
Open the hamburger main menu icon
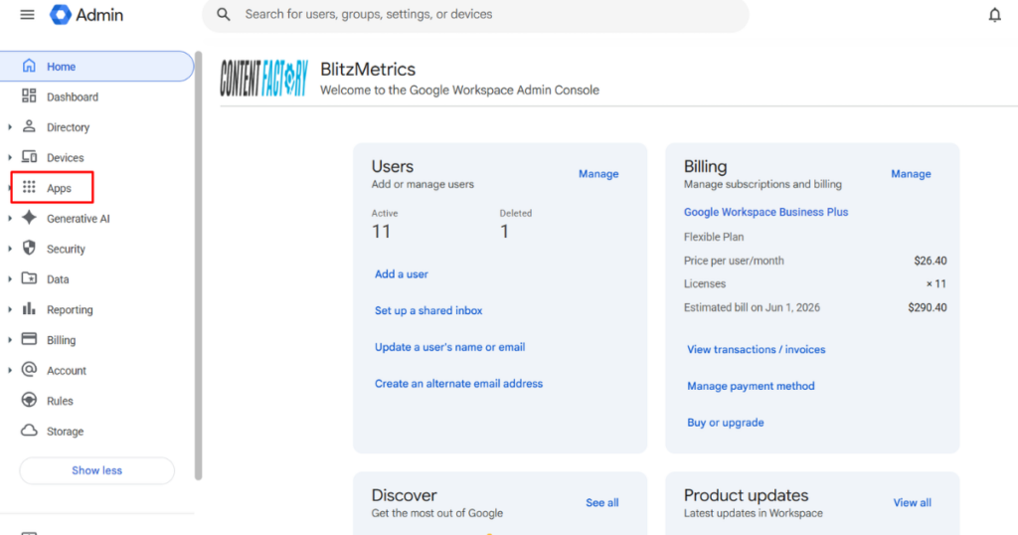point(27,14)
